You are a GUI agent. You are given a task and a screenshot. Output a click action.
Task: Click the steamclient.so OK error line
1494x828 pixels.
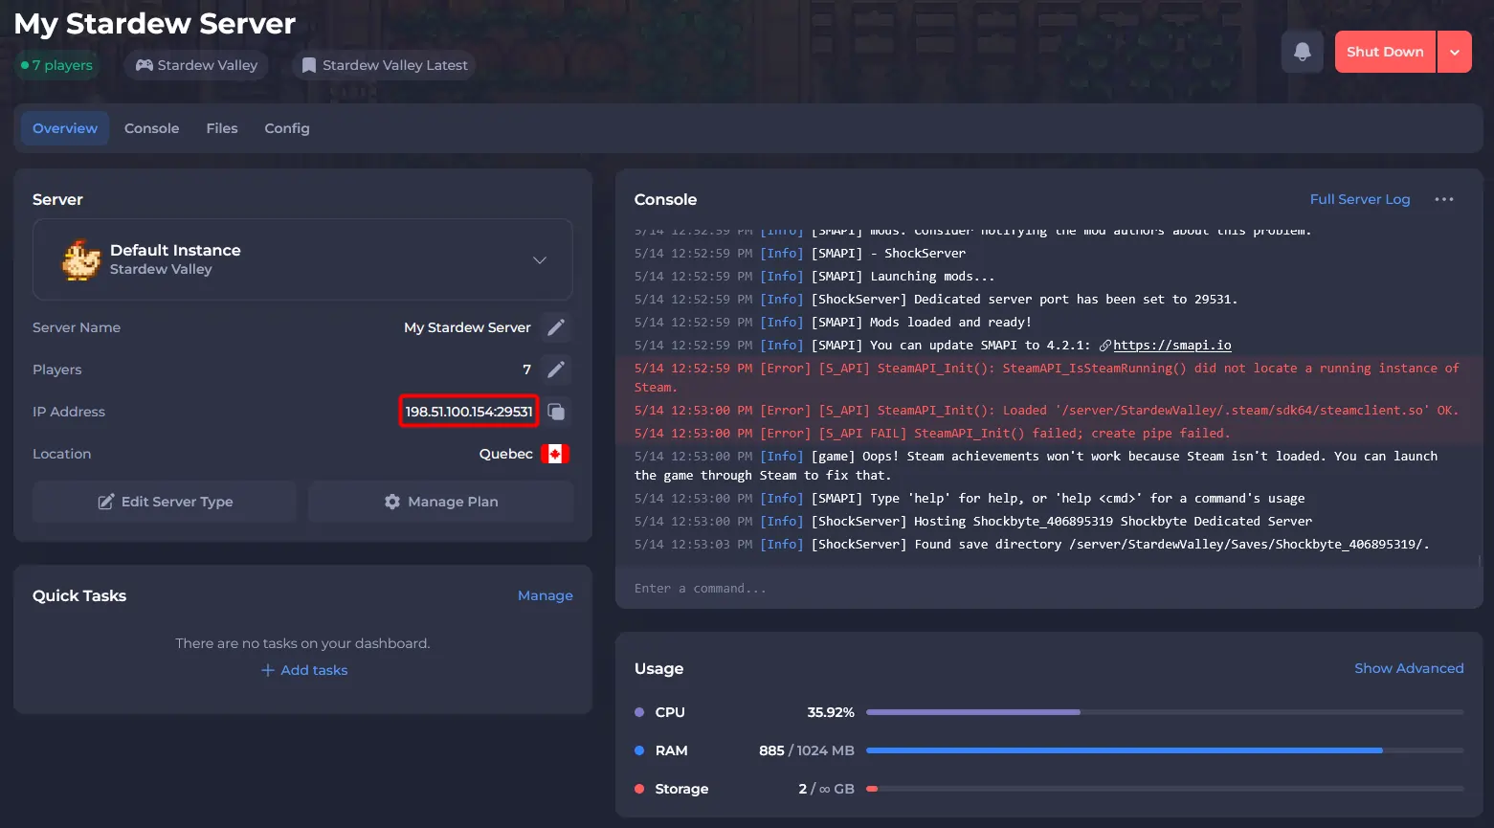[1046, 411]
